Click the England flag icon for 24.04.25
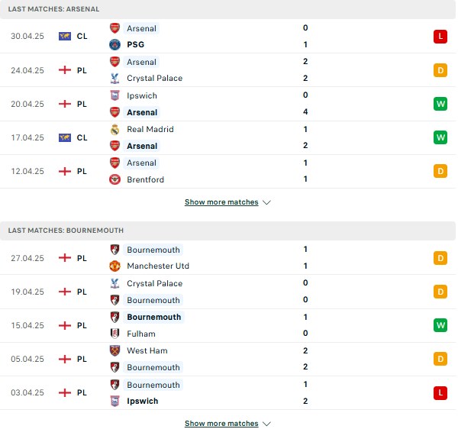Image resolution: width=458 pixels, height=442 pixels. tap(65, 70)
